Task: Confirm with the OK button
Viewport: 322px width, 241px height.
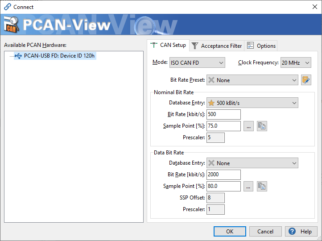Action: tap(230, 231)
